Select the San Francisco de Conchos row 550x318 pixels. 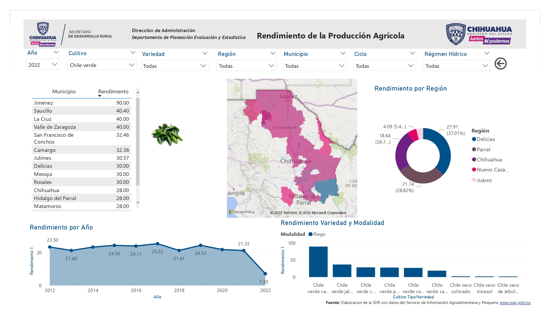click(x=81, y=138)
